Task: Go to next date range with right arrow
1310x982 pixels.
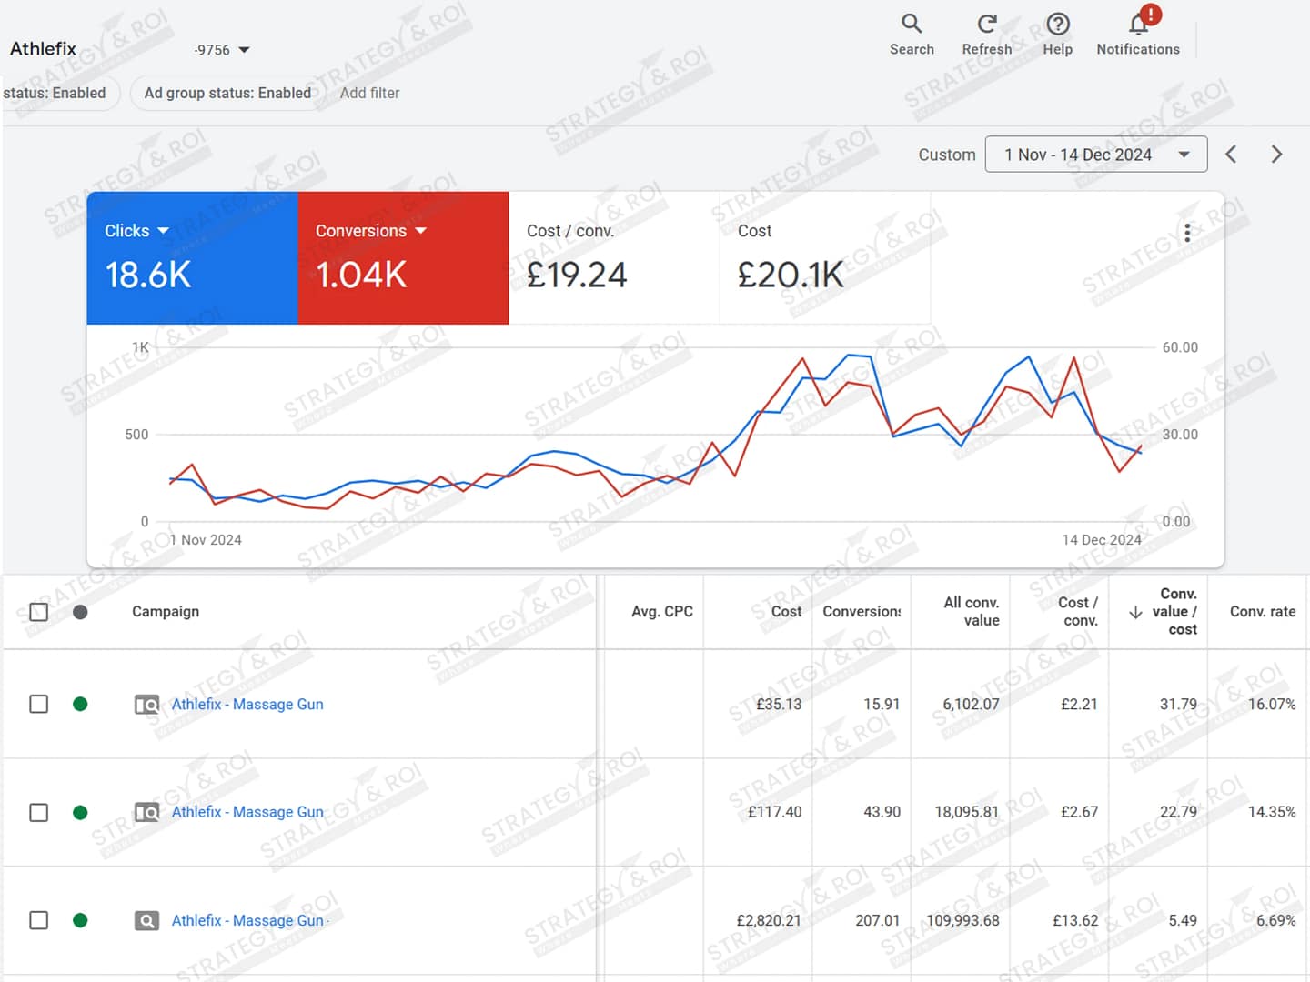Action: (x=1276, y=155)
